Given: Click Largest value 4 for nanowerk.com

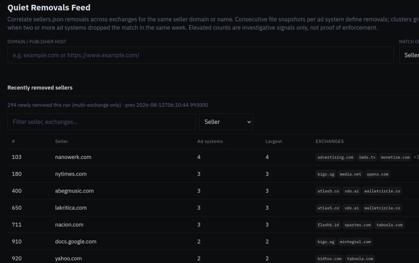Looking at the screenshot, I should 267,157.
